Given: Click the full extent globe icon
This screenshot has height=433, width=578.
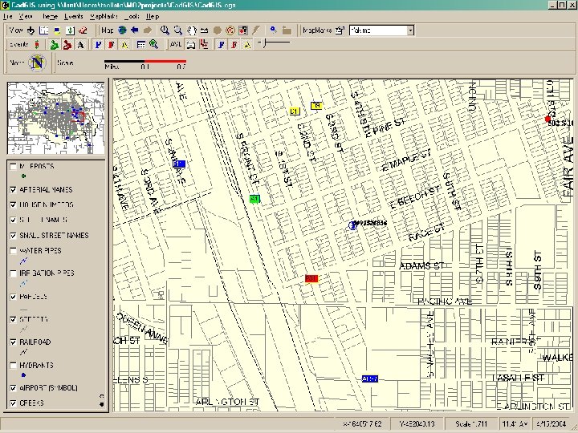Looking at the screenshot, I should [122, 30].
